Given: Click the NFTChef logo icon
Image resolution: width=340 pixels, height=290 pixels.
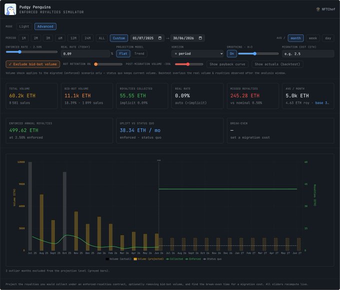Looking at the screenshot, I should (318, 9).
